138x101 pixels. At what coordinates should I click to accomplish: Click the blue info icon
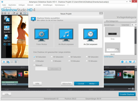pyautogui.click(x=122, y=62)
